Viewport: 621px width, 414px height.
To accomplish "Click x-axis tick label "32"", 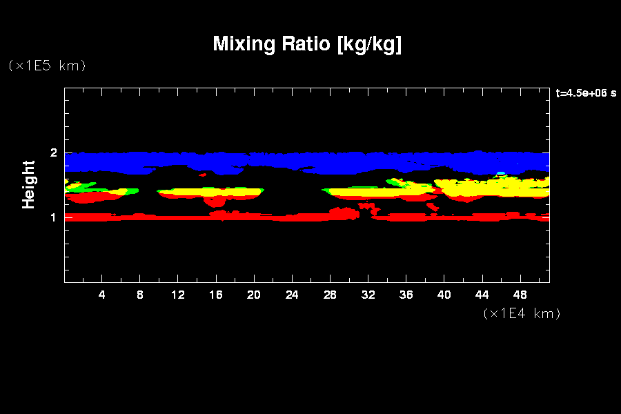I will tap(368, 295).
